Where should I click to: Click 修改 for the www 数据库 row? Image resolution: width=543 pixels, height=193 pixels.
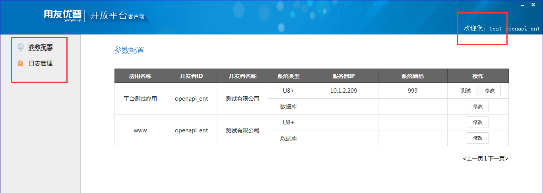pos(478,138)
